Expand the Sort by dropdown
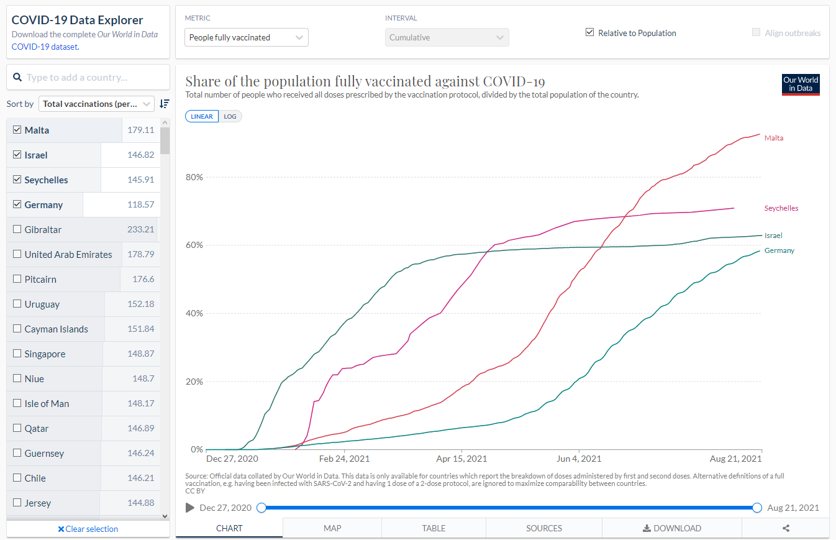 [96, 104]
